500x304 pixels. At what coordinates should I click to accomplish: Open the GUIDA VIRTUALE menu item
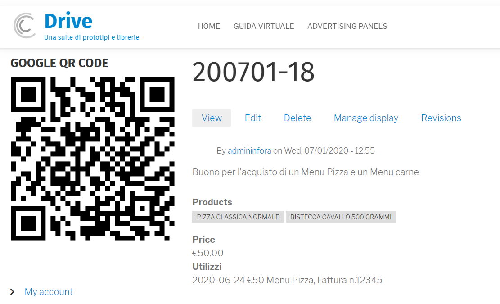264,26
